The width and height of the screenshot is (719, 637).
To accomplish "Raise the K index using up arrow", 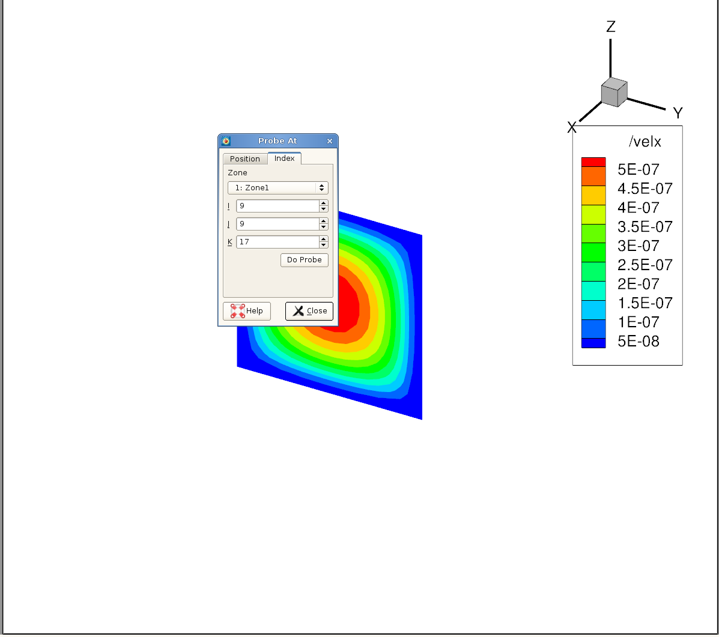I will pos(324,239).
